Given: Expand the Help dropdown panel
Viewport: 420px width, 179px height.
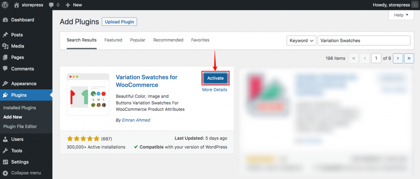Looking at the screenshot, I should coord(401,15).
